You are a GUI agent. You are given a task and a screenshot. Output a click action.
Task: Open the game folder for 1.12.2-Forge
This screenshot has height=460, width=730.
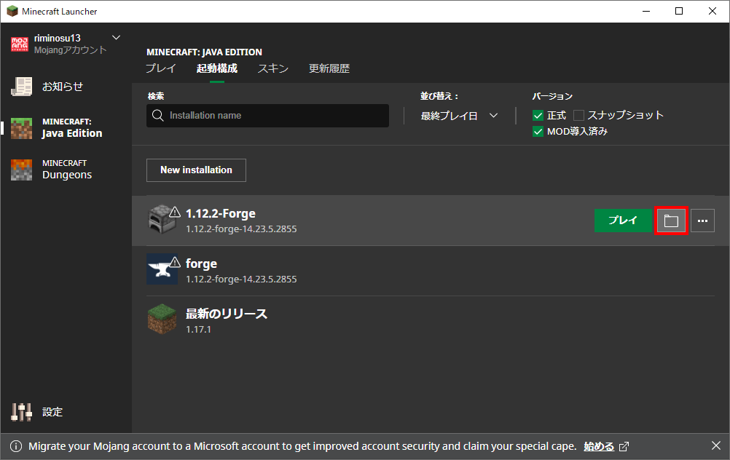[671, 220]
